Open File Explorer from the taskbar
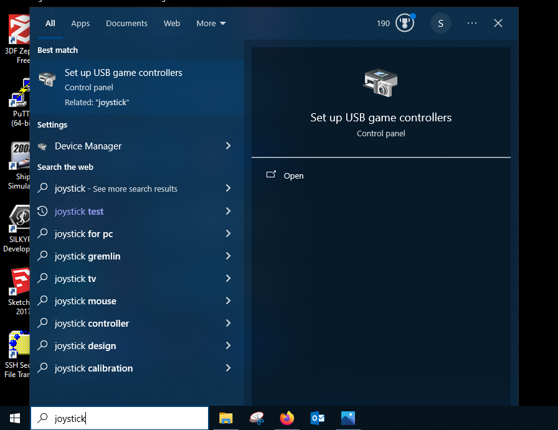 coord(226,418)
